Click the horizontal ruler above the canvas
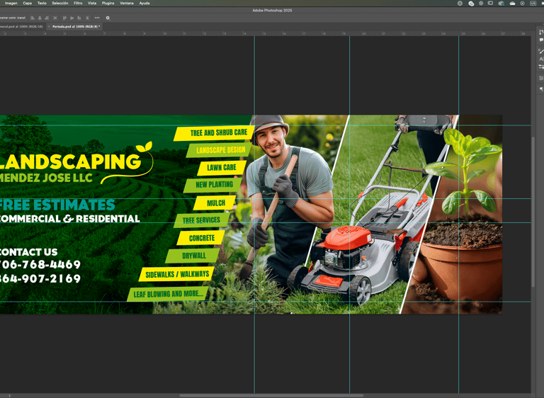The width and height of the screenshot is (544, 398). point(266,34)
